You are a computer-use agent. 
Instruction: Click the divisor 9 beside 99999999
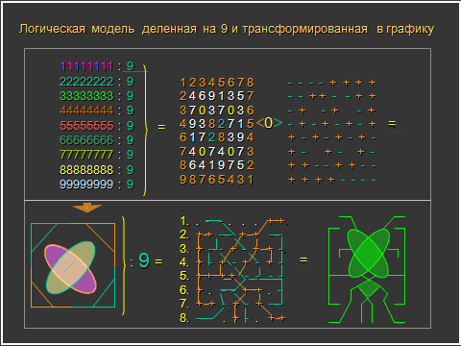point(130,185)
